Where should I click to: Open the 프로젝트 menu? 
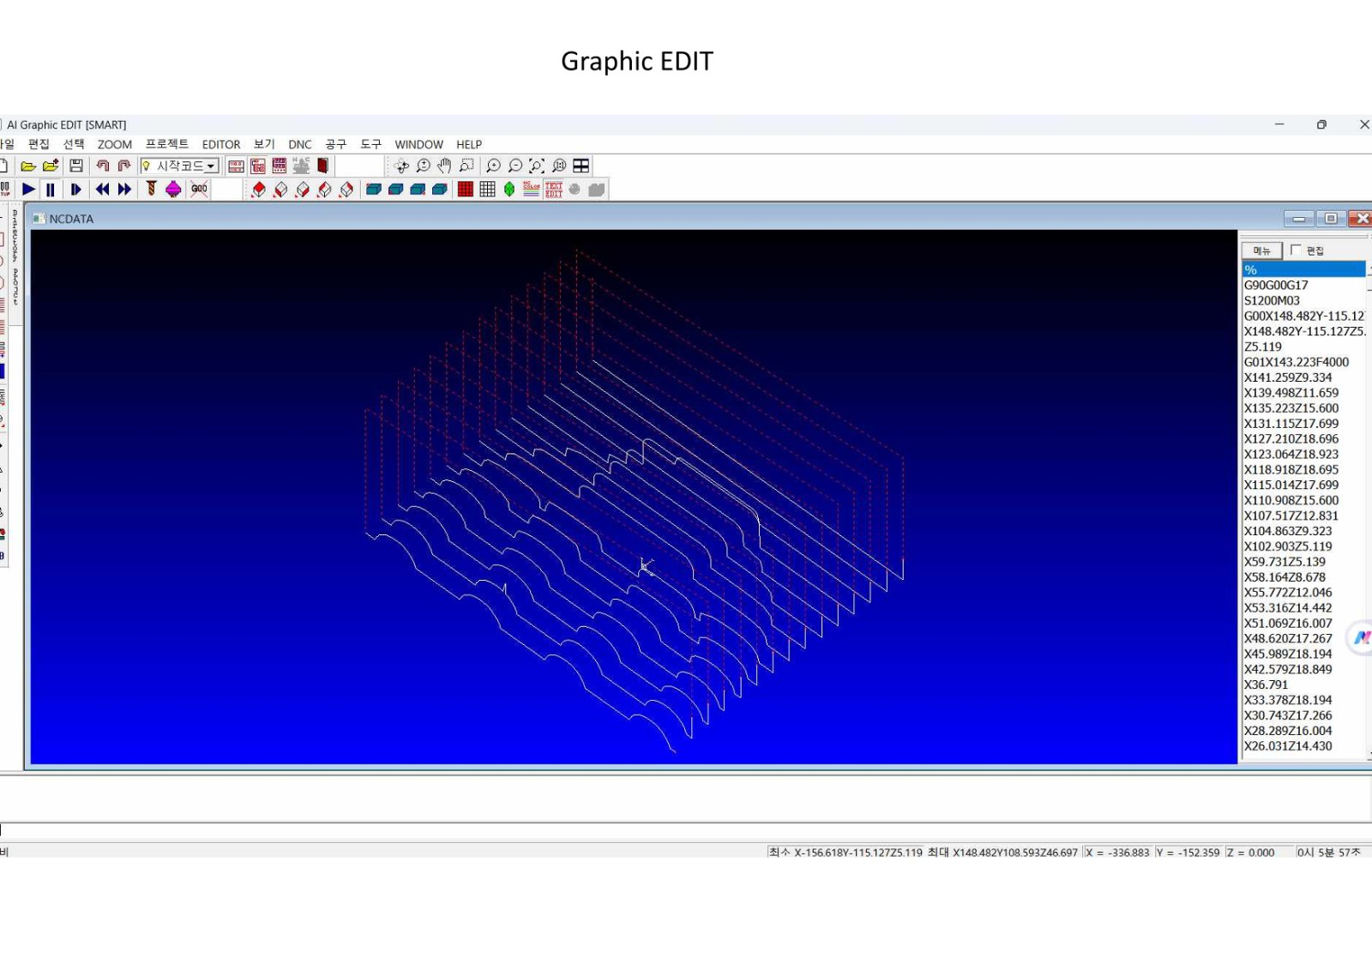[x=167, y=144]
